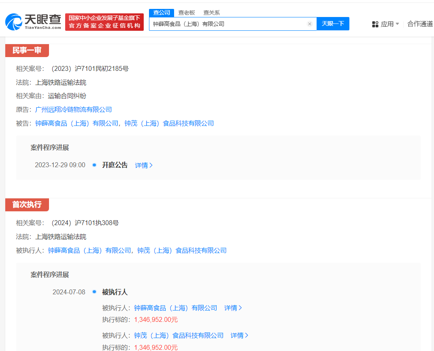Screen dimensions: 434x351
Task: Open the 合作通道 link
Action: coord(420,24)
